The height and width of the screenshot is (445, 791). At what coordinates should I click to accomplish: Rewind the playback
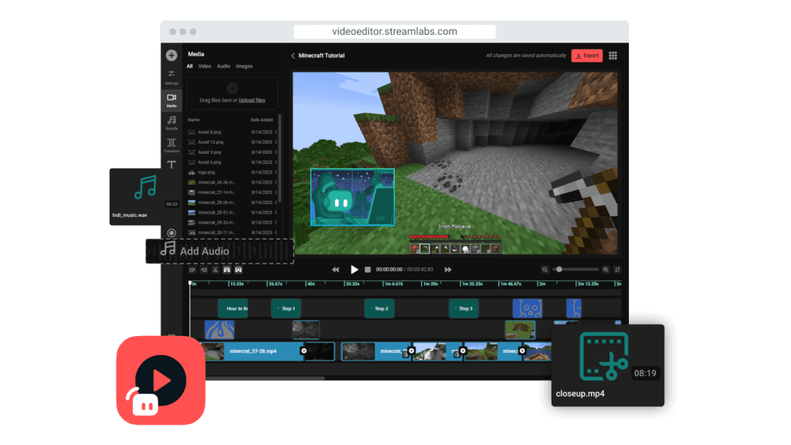point(335,270)
